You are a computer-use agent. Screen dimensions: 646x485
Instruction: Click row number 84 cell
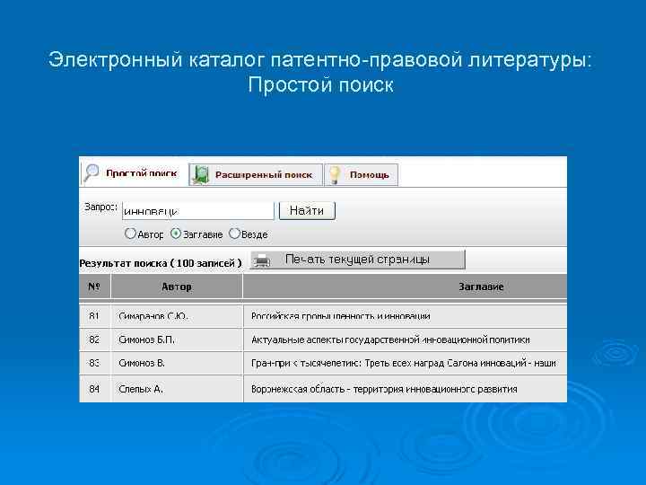point(94,389)
